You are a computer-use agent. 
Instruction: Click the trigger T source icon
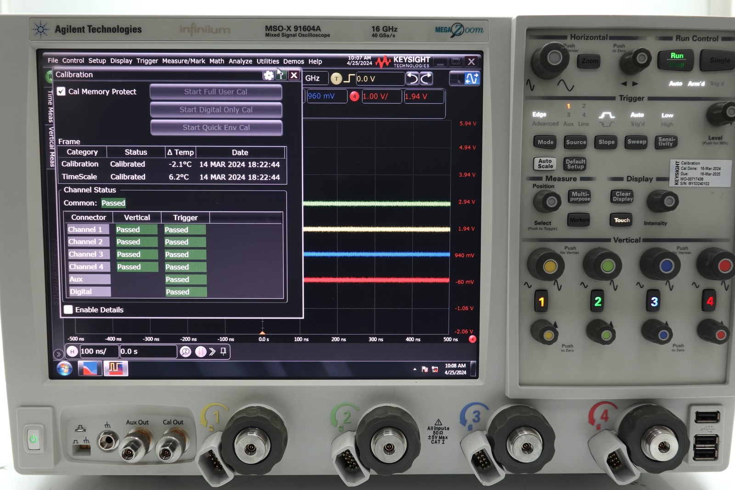point(336,79)
